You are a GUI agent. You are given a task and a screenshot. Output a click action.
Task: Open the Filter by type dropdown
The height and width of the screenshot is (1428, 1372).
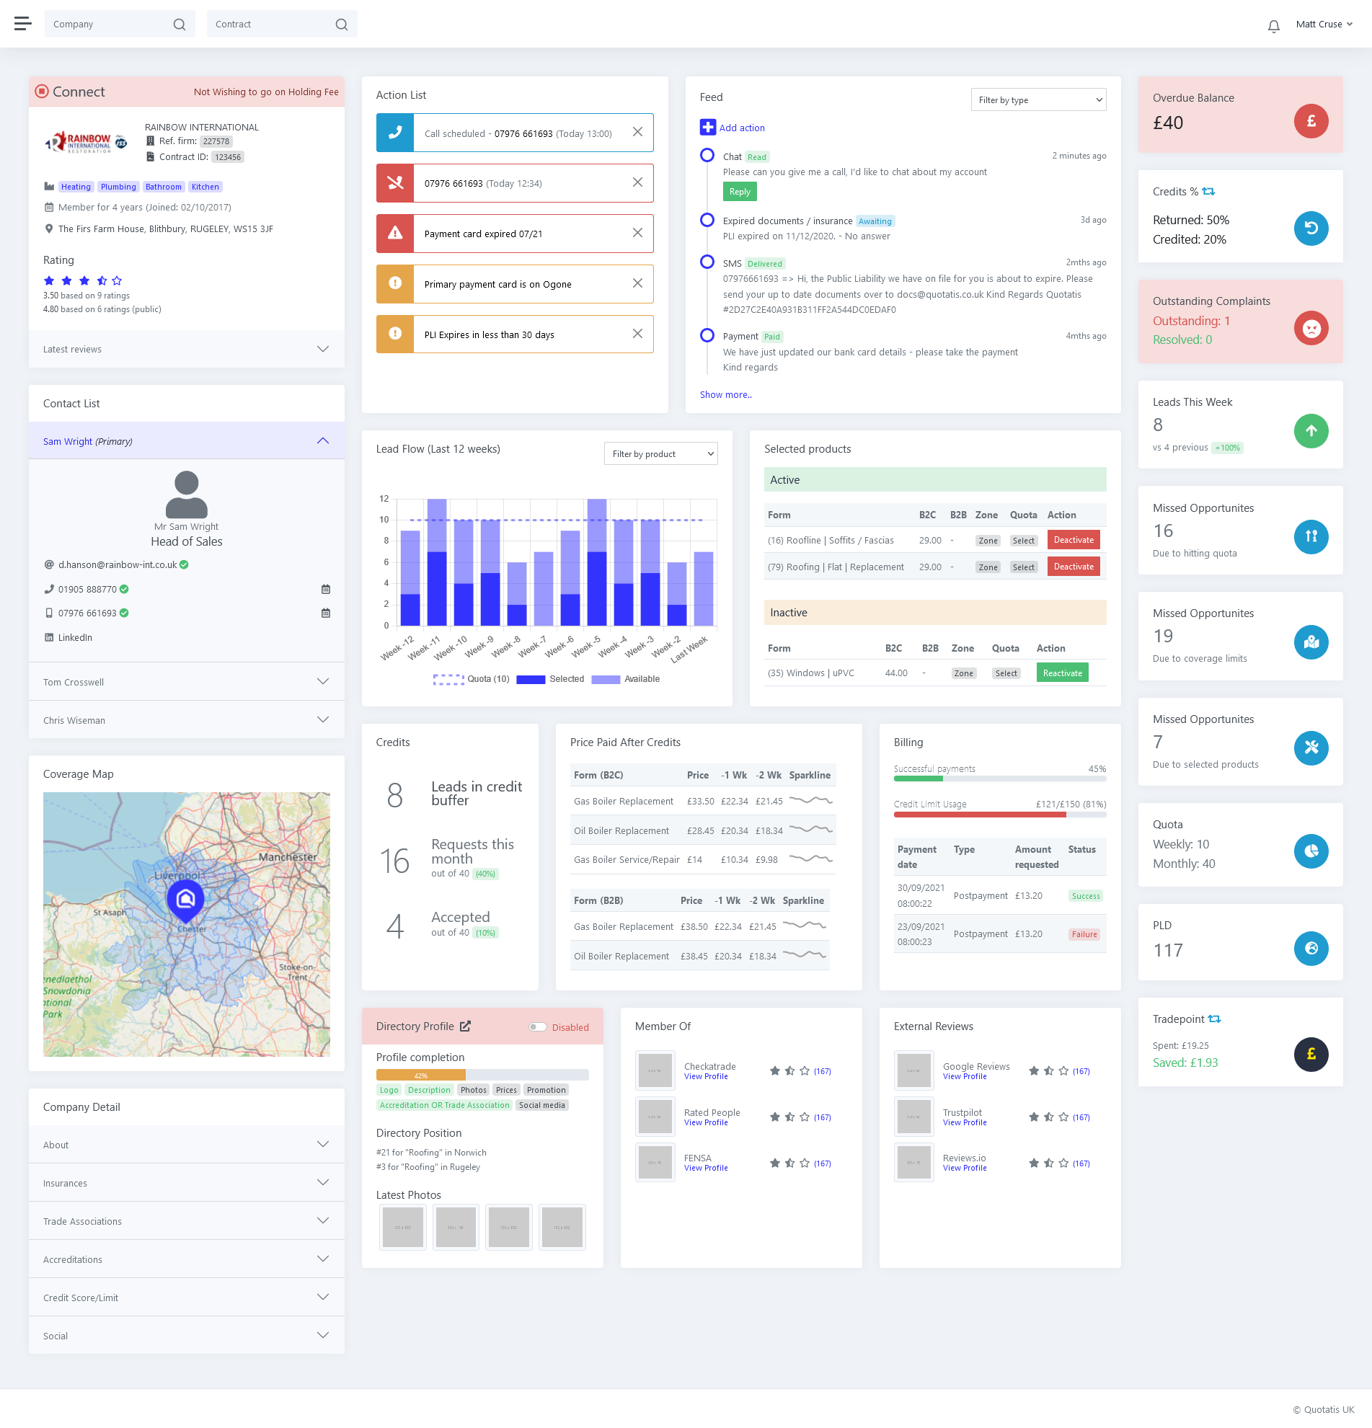click(x=1037, y=99)
